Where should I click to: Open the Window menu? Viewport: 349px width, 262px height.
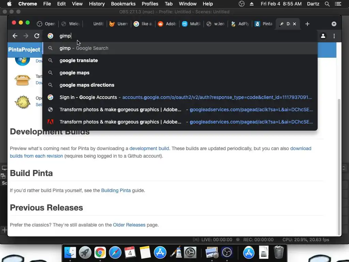[x=188, y=4]
